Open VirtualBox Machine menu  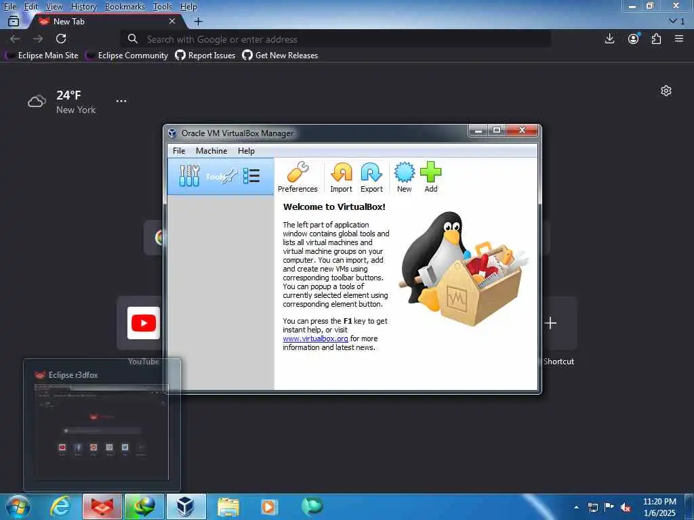point(211,151)
